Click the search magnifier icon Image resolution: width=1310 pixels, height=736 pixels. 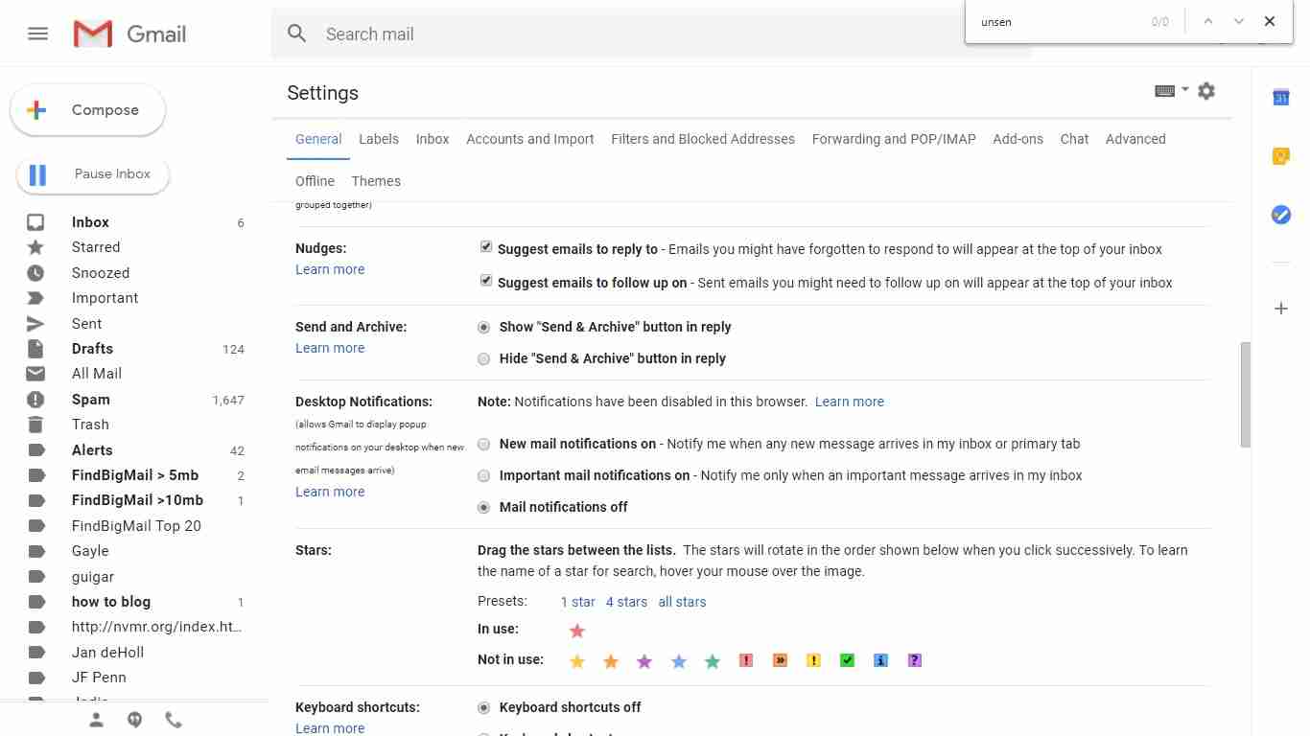(x=297, y=34)
